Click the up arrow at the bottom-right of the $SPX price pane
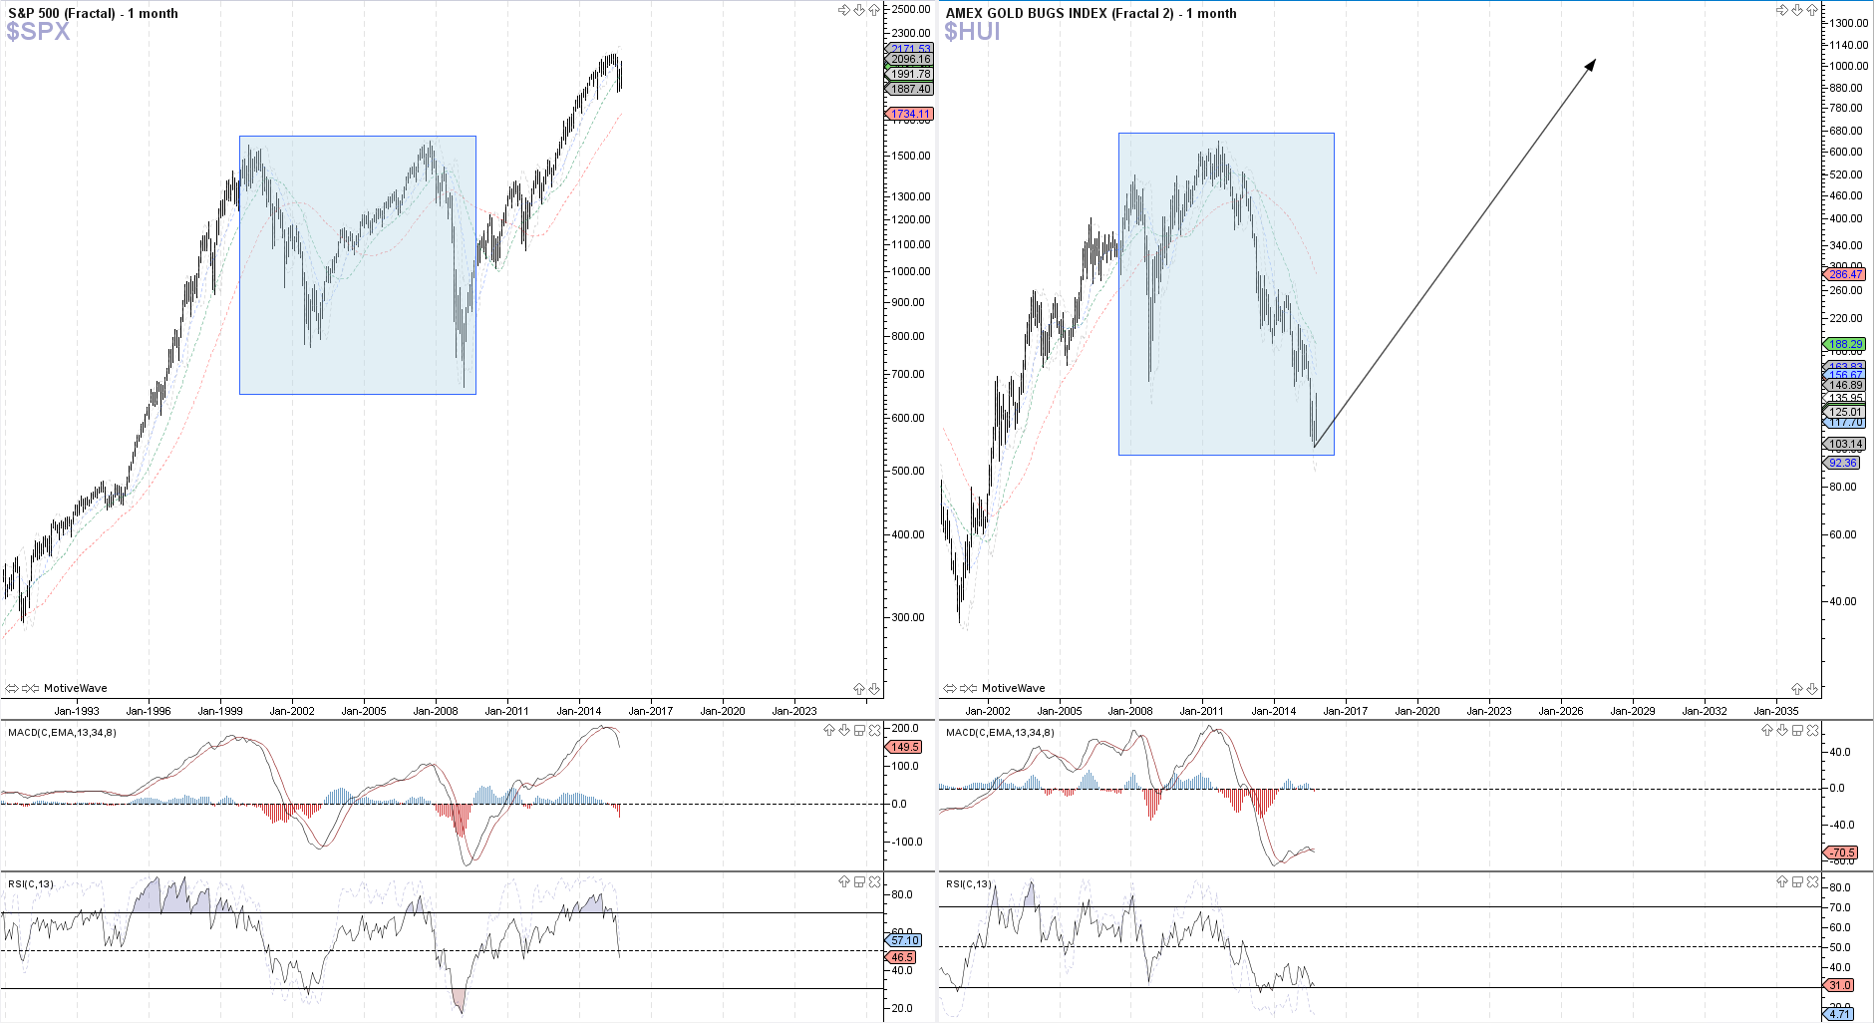Screen dimensions: 1874x1023 click(859, 689)
